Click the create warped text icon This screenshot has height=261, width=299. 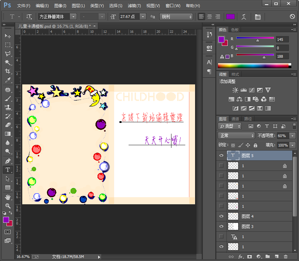pyautogui.click(x=243, y=17)
